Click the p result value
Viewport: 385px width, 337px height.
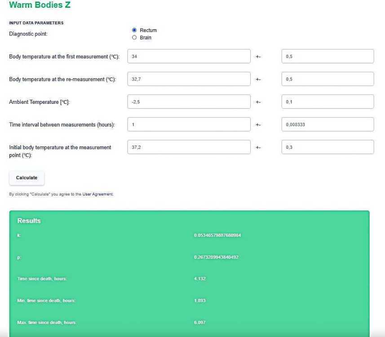[x=216, y=257]
